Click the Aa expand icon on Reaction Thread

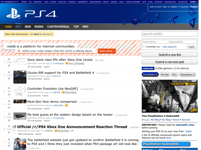[x=14, y=131]
